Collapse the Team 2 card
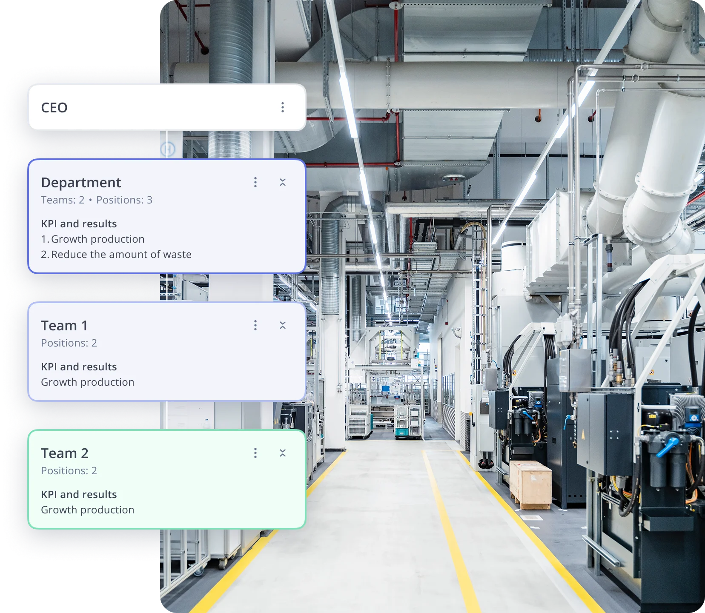 pyautogui.click(x=283, y=453)
